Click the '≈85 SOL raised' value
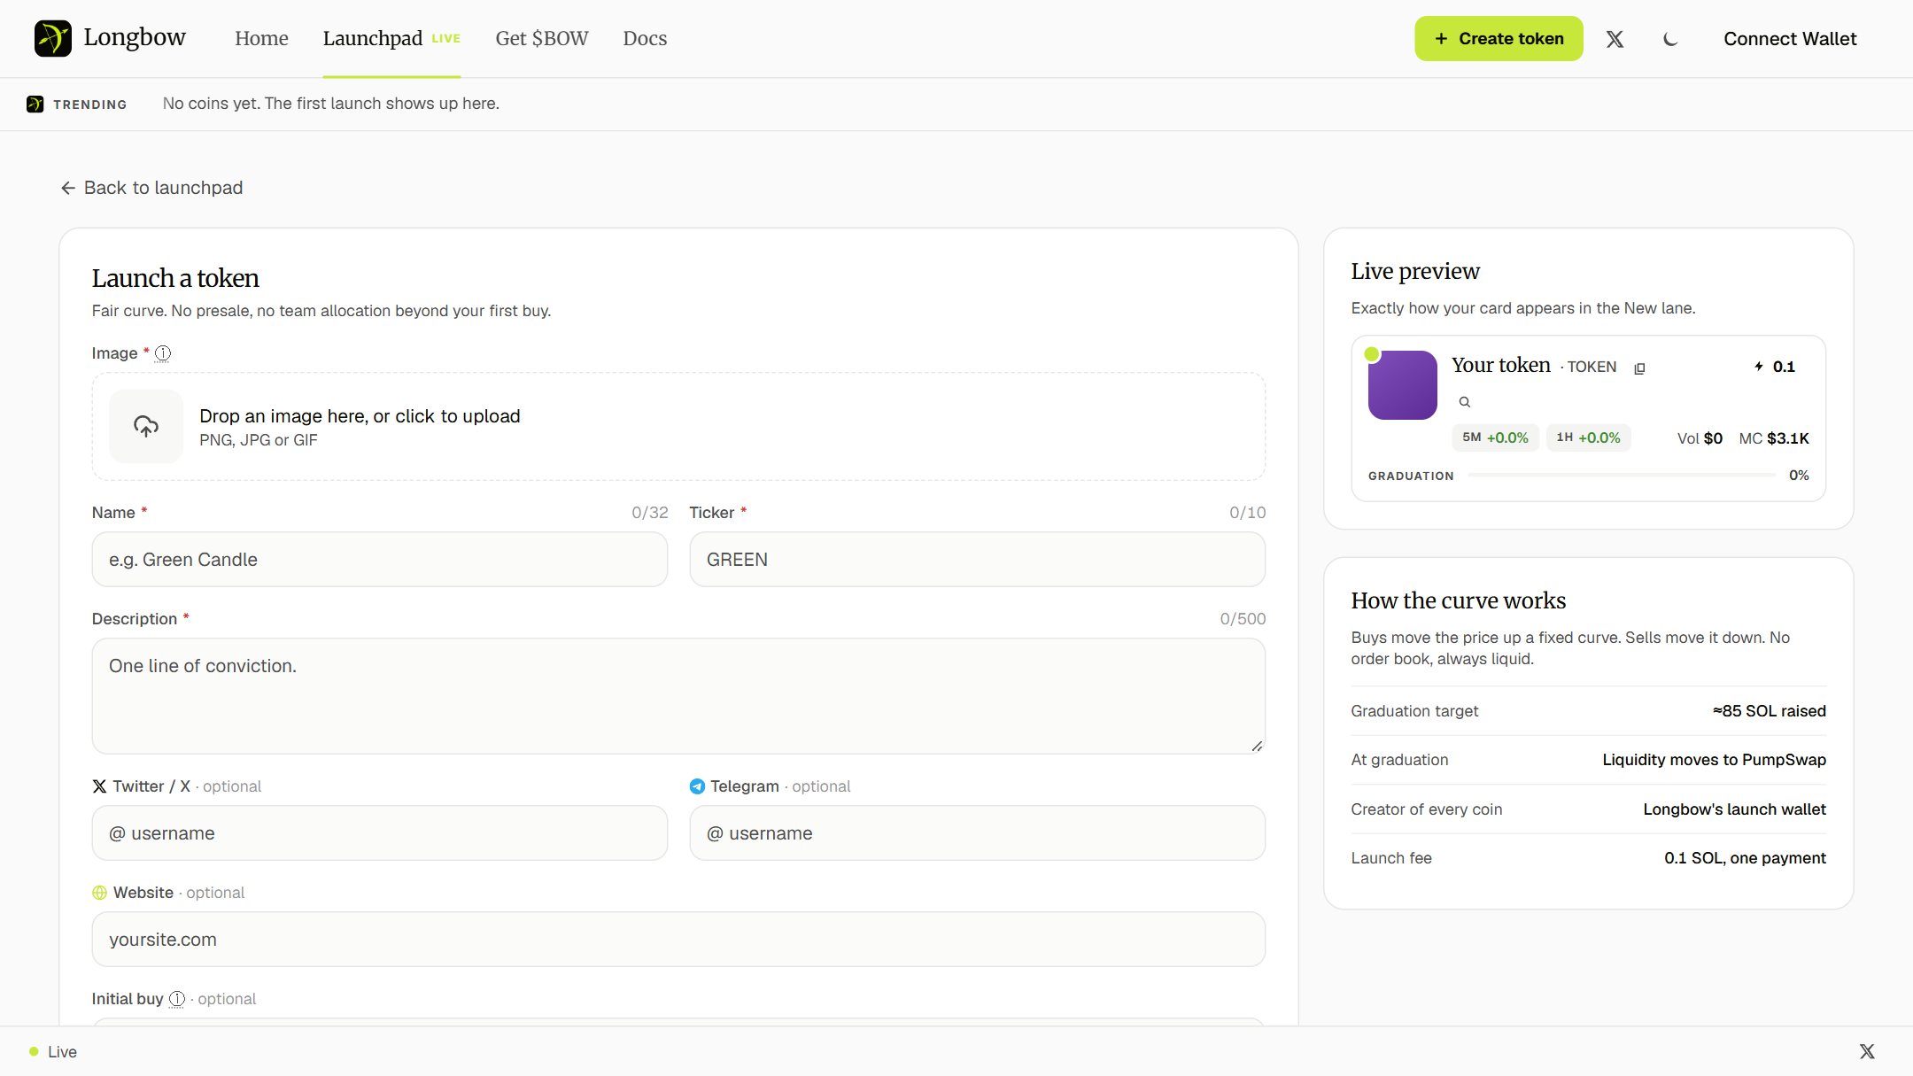 coord(1770,711)
